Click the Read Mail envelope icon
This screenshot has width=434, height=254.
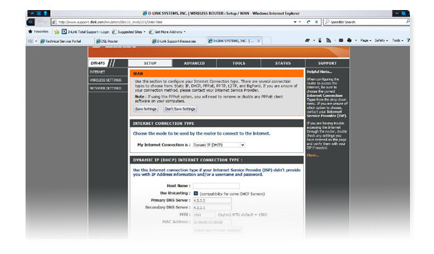click(341, 41)
